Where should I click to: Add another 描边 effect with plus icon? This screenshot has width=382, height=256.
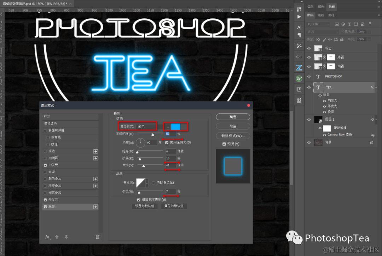[96, 151]
